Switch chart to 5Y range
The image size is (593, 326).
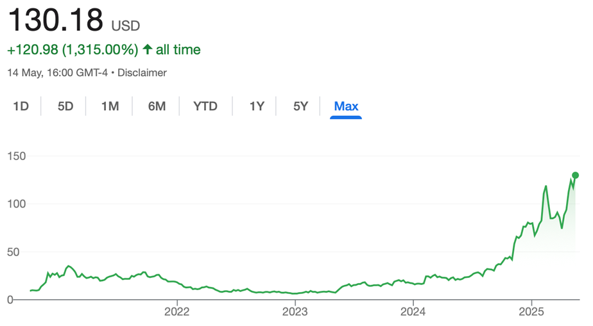coord(300,106)
